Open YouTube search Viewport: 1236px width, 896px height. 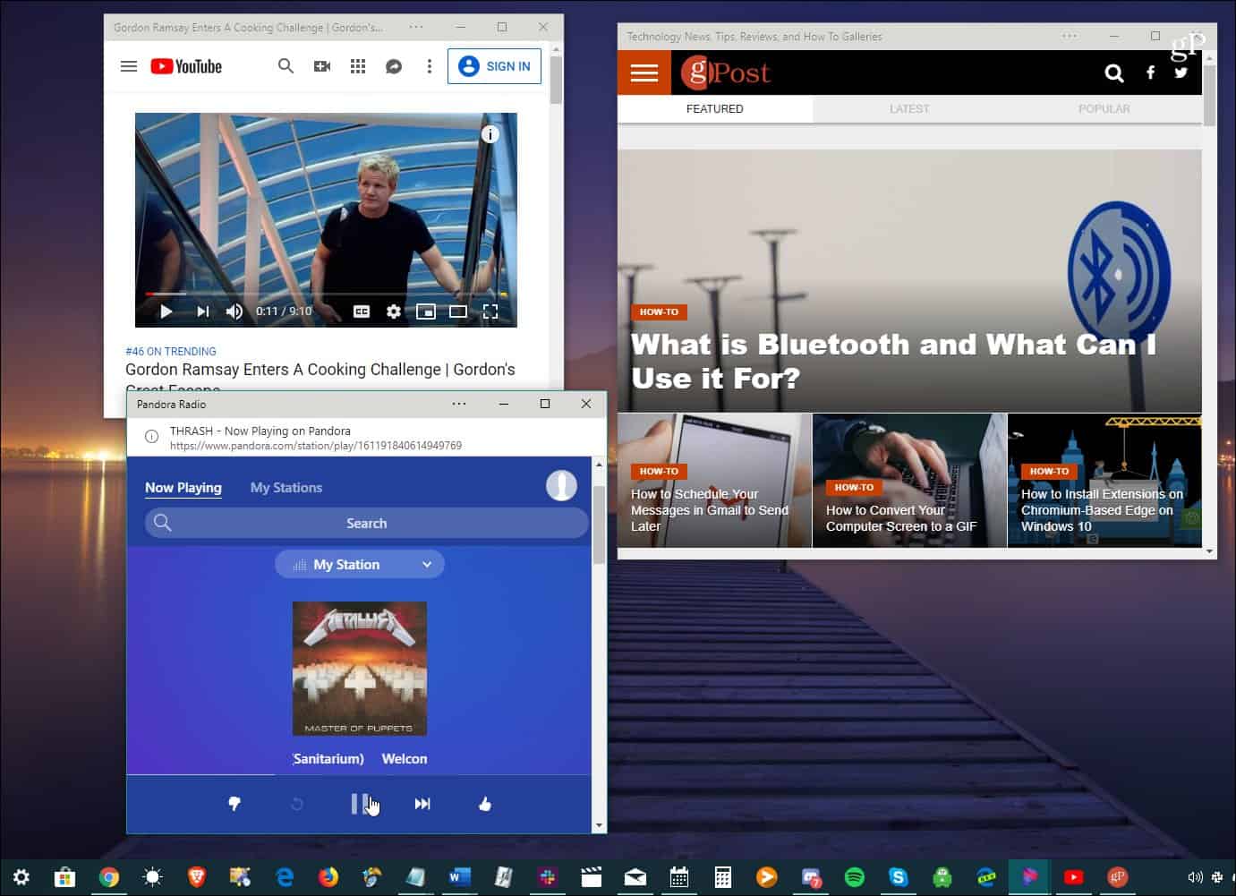tap(286, 66)
